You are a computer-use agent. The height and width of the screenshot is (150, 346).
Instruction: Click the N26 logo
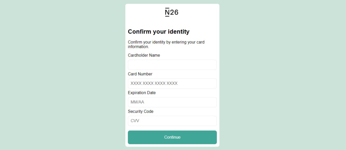coord(172,12)
